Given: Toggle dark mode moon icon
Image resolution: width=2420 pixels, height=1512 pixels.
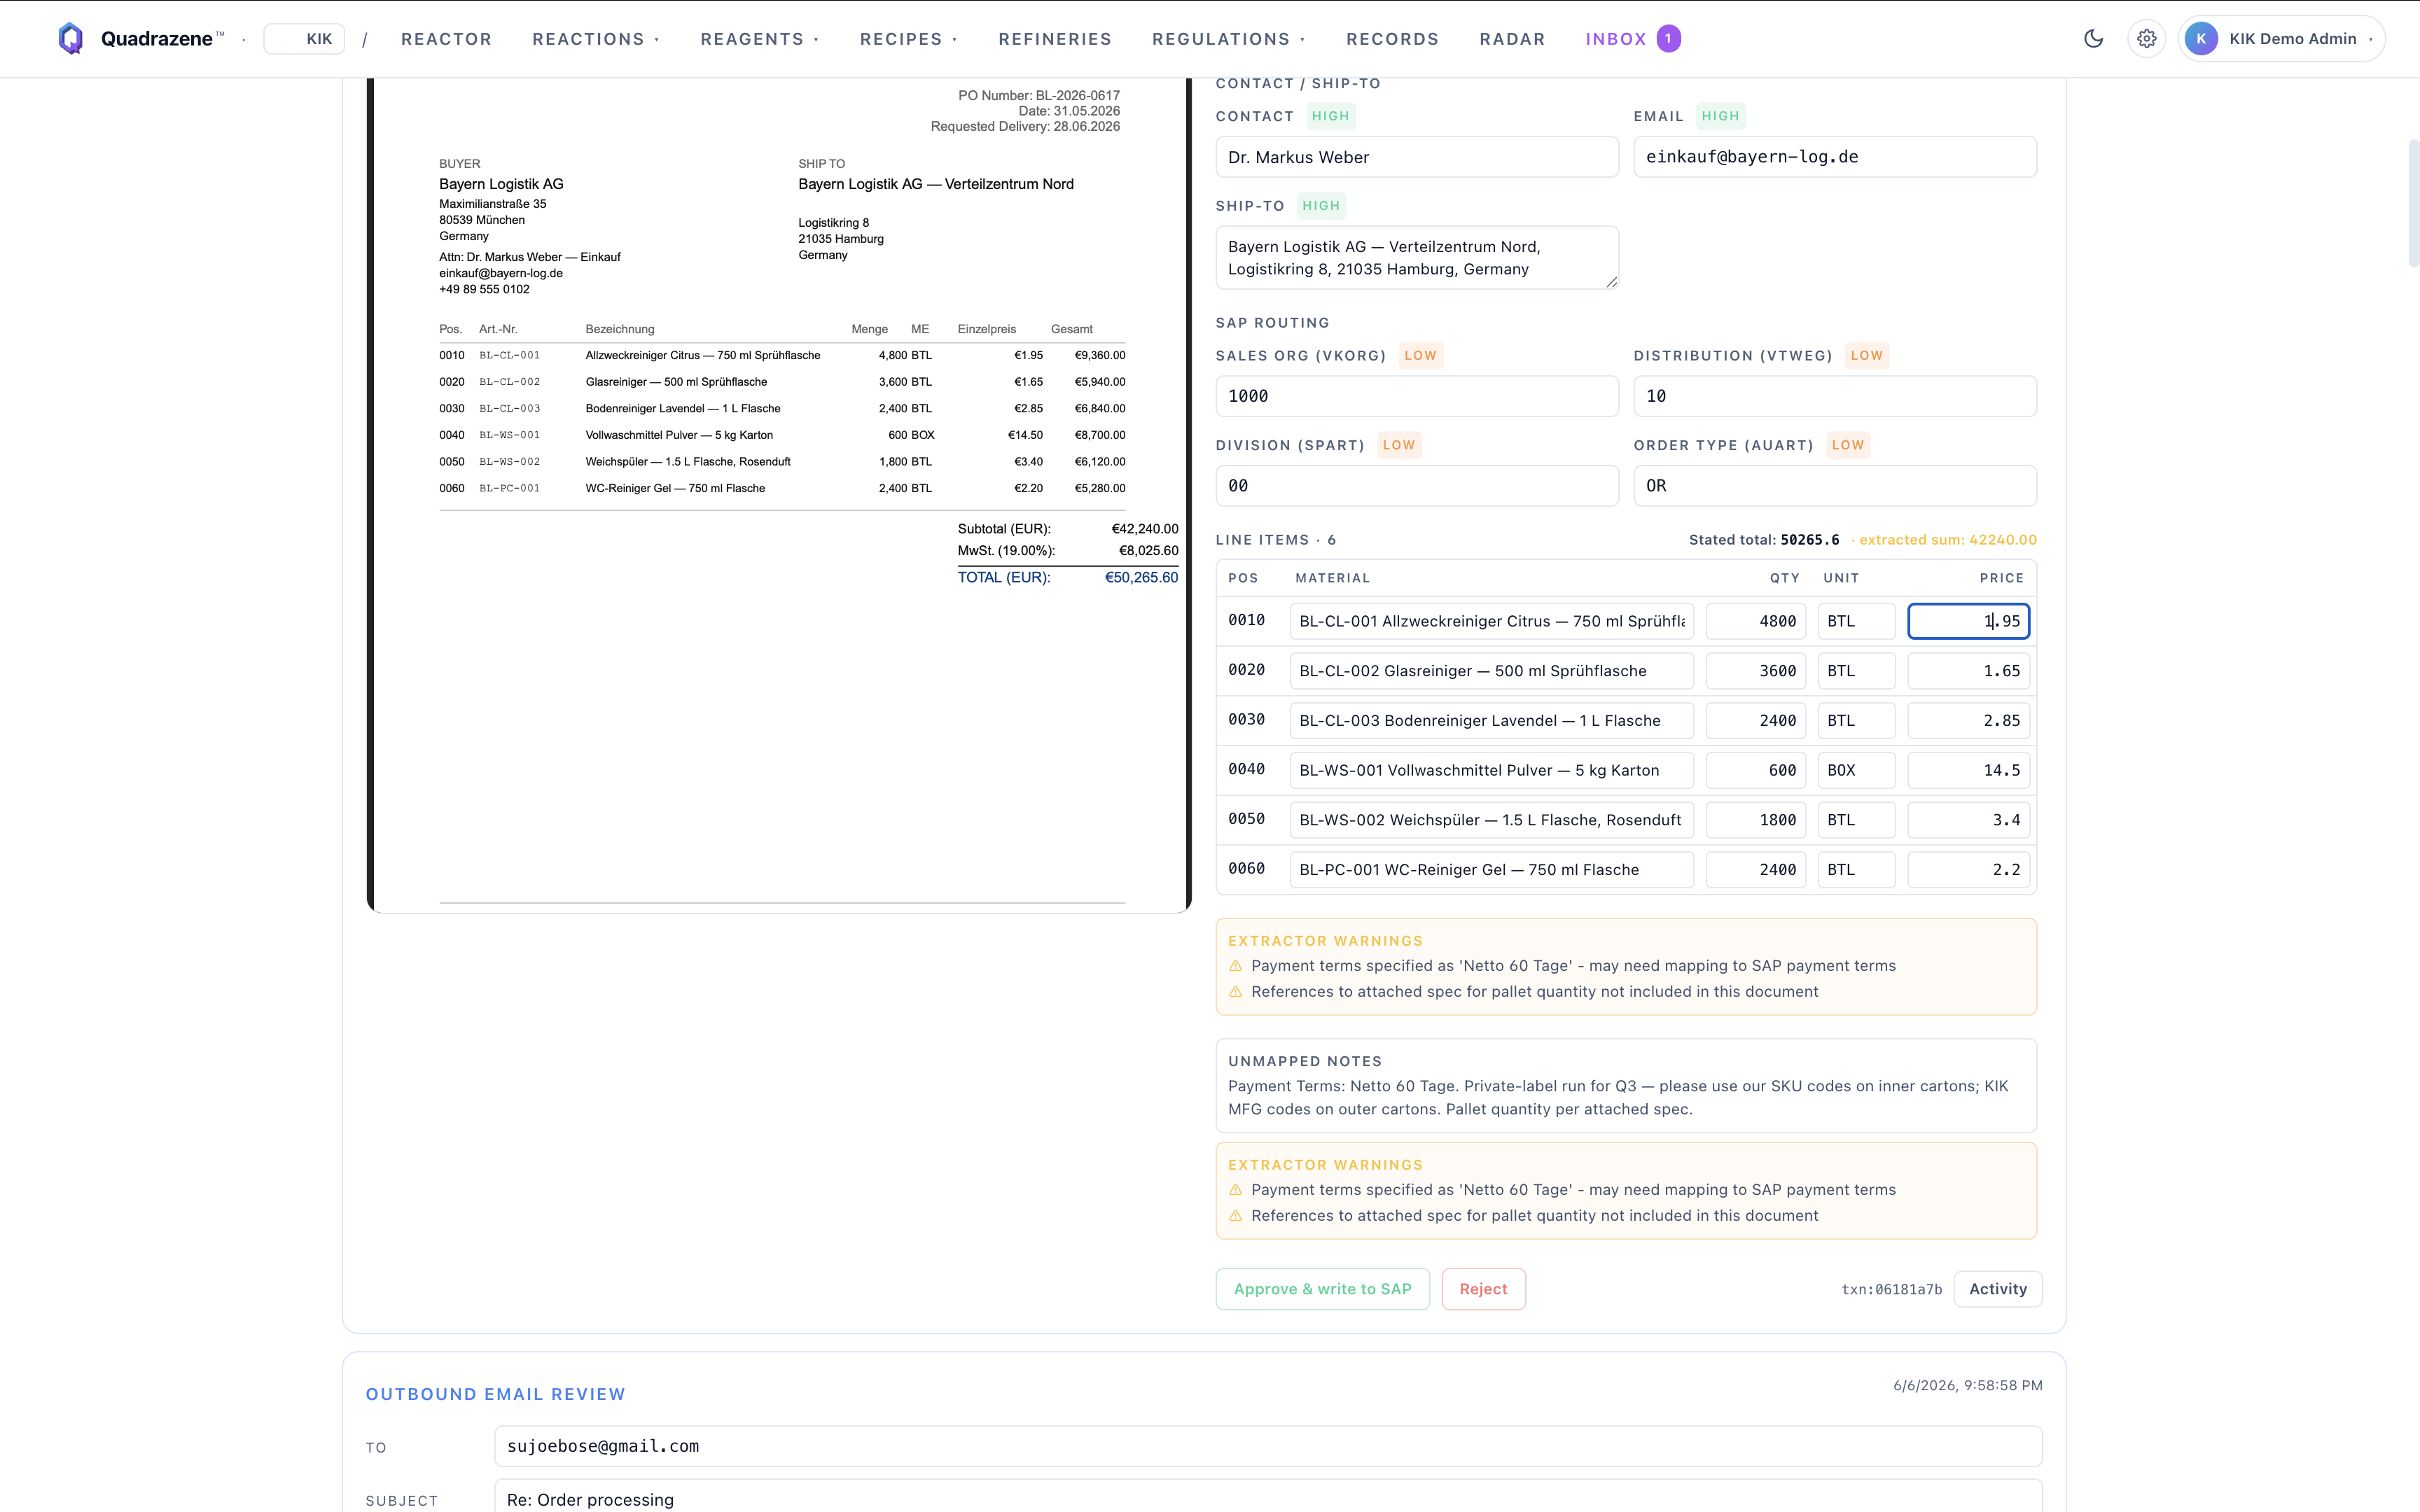Looking at the screenshot, I should coord(2093,39).
